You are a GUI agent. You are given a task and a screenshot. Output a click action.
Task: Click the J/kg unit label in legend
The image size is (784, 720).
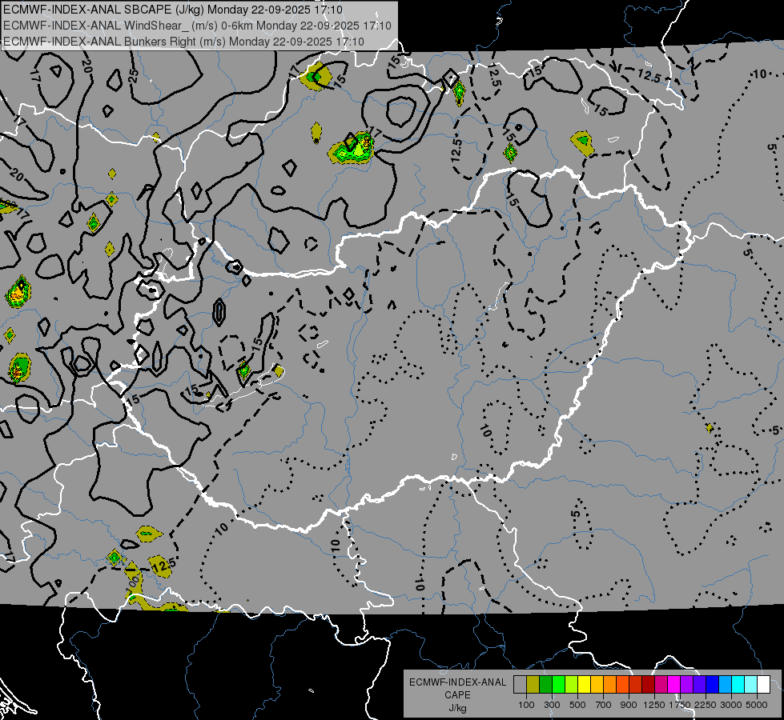tap(457, 708)
